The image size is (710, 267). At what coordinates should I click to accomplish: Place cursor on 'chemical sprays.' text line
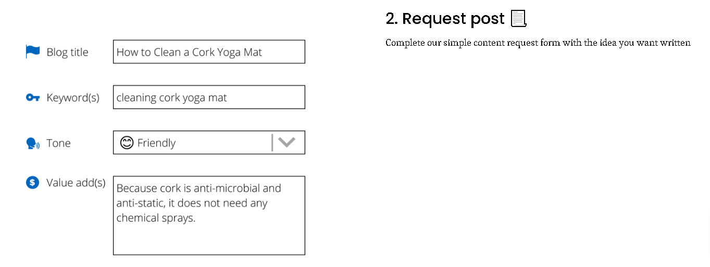click(x=156, y=218)
